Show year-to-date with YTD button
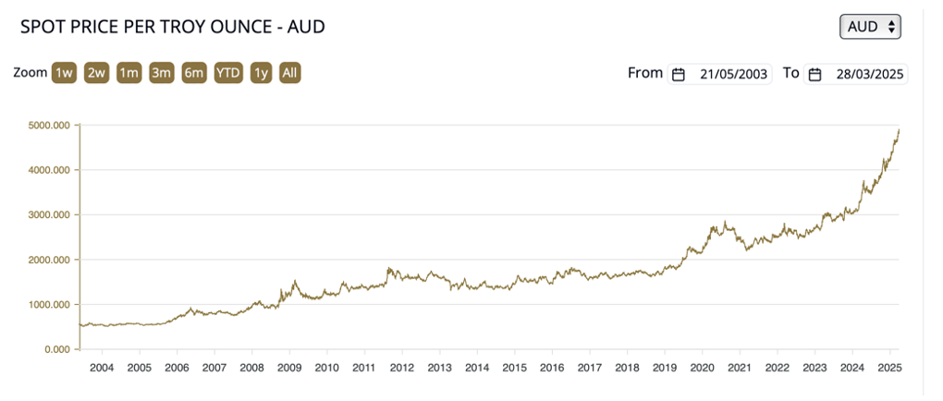 [227, 73]
